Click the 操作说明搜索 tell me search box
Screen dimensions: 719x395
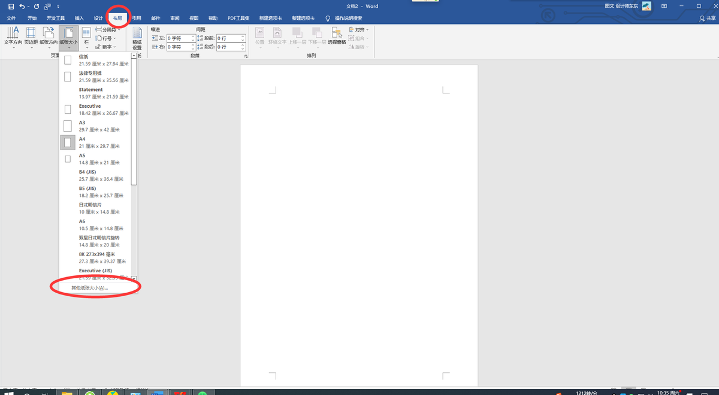[x=348, y=19]
